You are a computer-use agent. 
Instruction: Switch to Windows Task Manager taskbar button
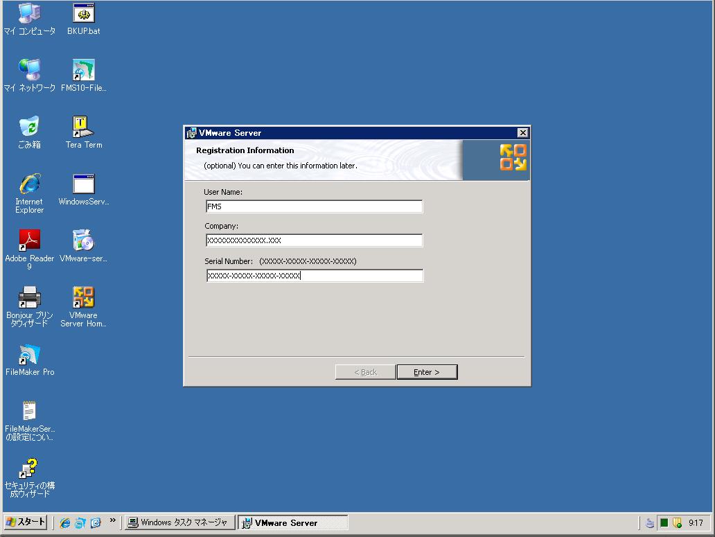180,522
